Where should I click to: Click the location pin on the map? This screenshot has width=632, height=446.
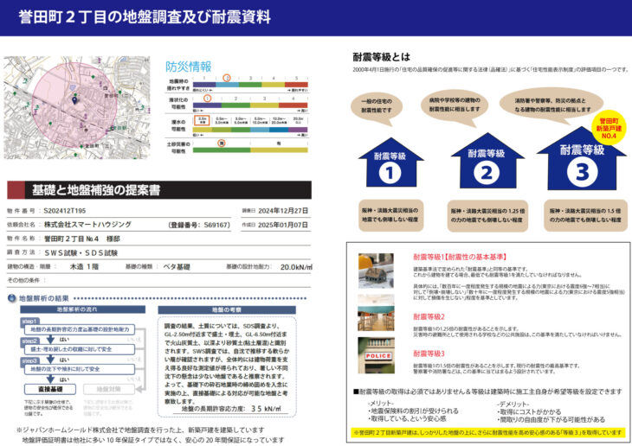point(74,100)
